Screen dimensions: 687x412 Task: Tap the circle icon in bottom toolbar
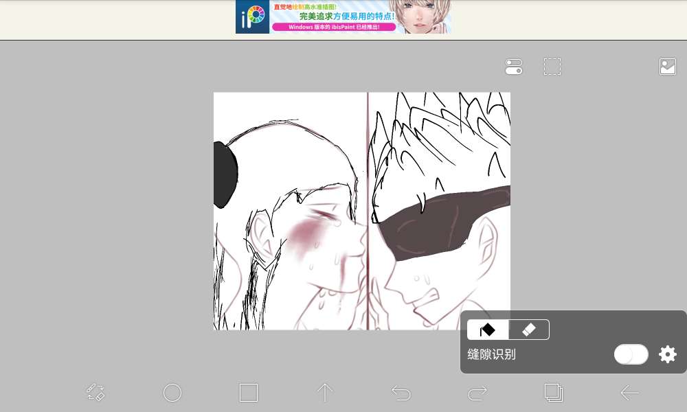(x=172, y=392)
